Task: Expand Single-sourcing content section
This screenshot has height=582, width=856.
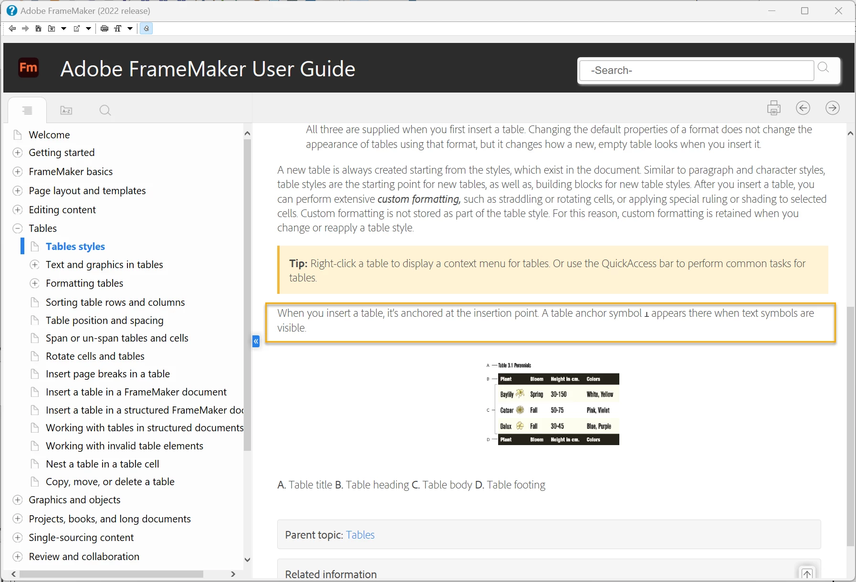Action: click(x=18, y=538)
